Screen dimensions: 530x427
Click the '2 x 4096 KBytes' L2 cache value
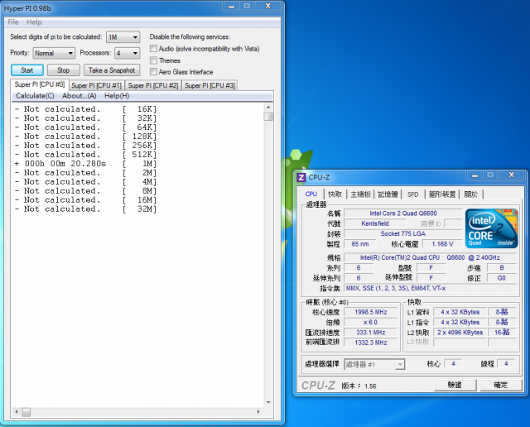460,333
